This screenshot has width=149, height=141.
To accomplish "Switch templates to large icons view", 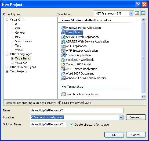I will point(137,13).
